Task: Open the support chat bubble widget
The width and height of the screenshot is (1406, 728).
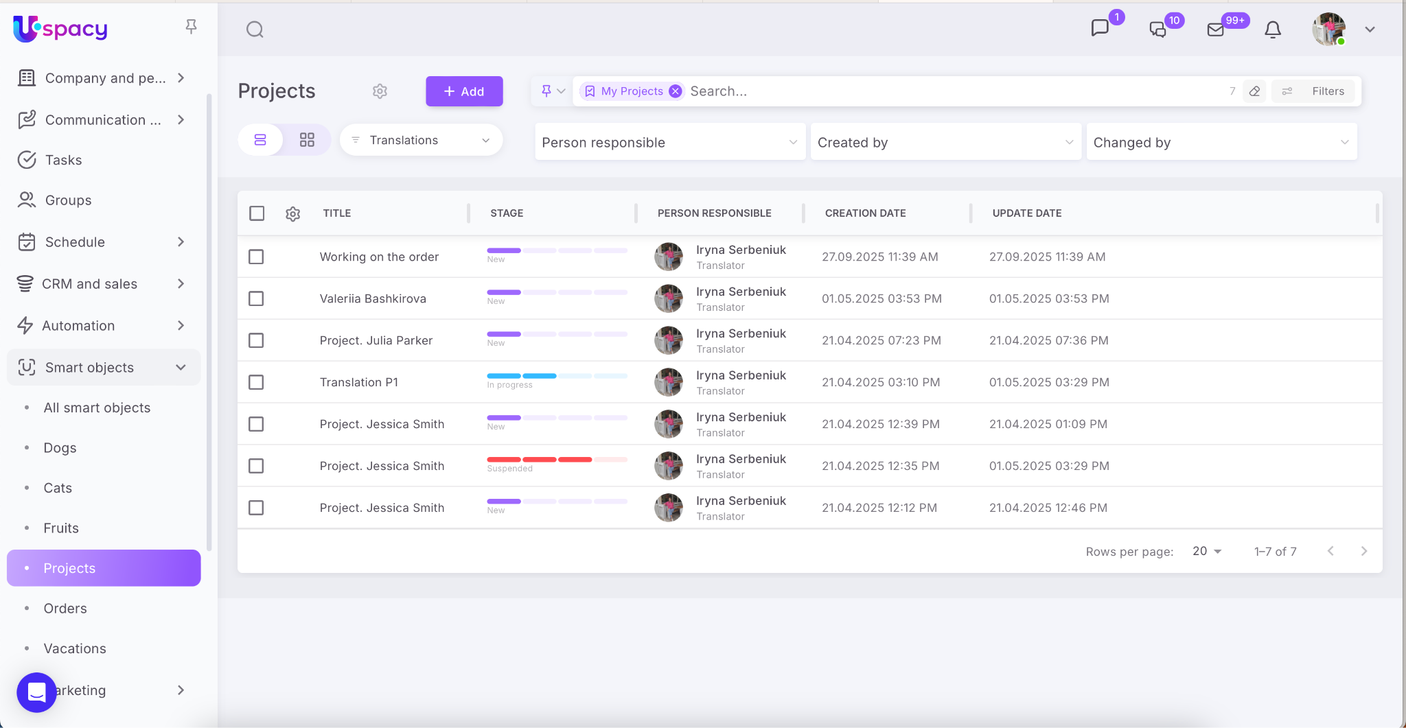Action: (36, 692)
